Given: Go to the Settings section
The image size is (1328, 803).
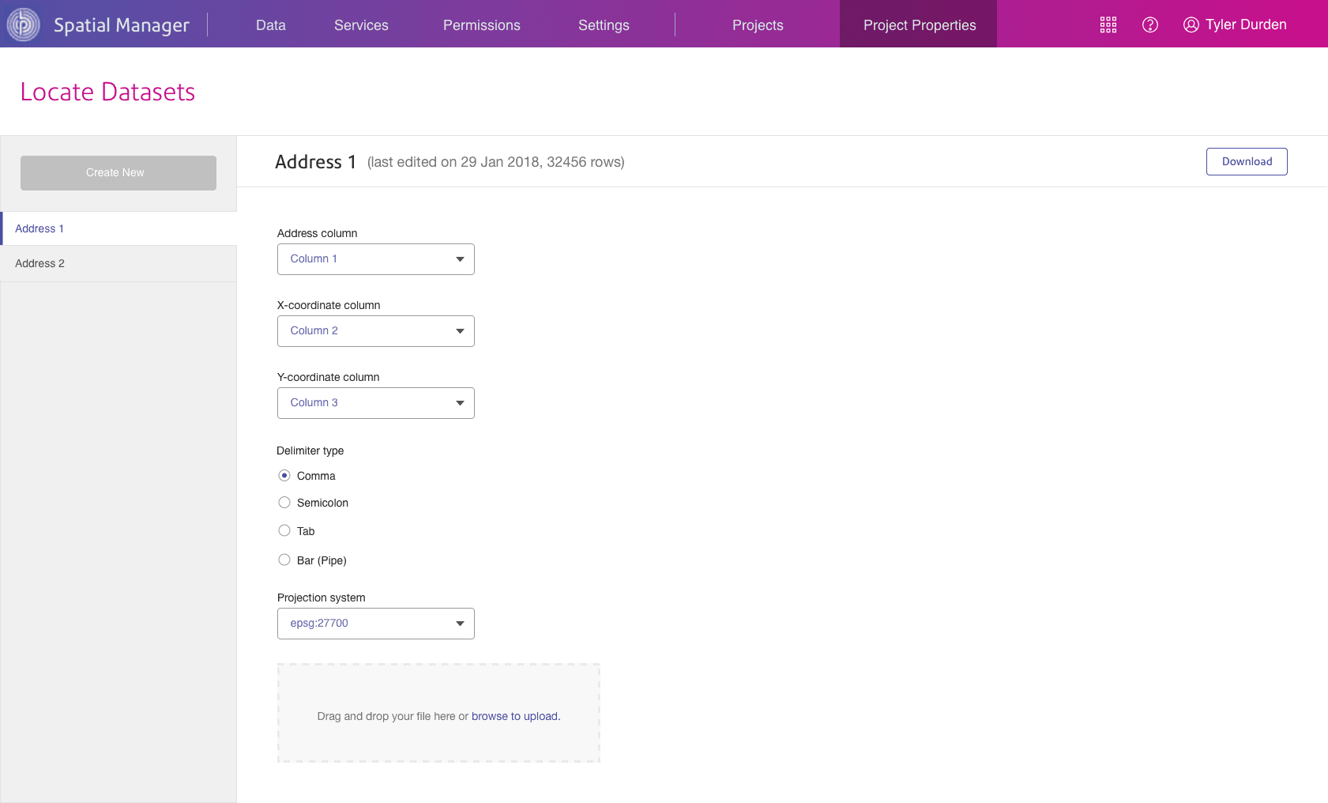Looking at the screenshot, I should click(x=604, y=25).
